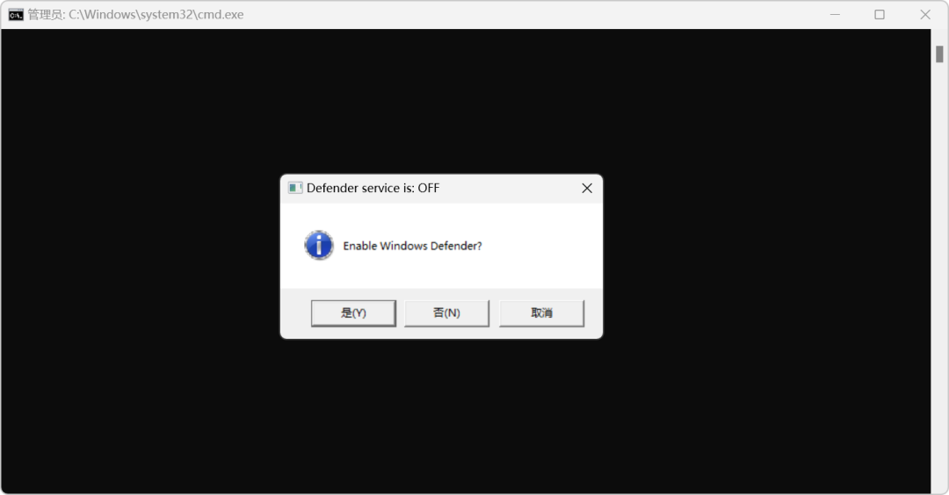Viewport: 949px width, 495px height.
Task: Click the 是(Y) button to enable Defender
Action: (x=353, y=313)
